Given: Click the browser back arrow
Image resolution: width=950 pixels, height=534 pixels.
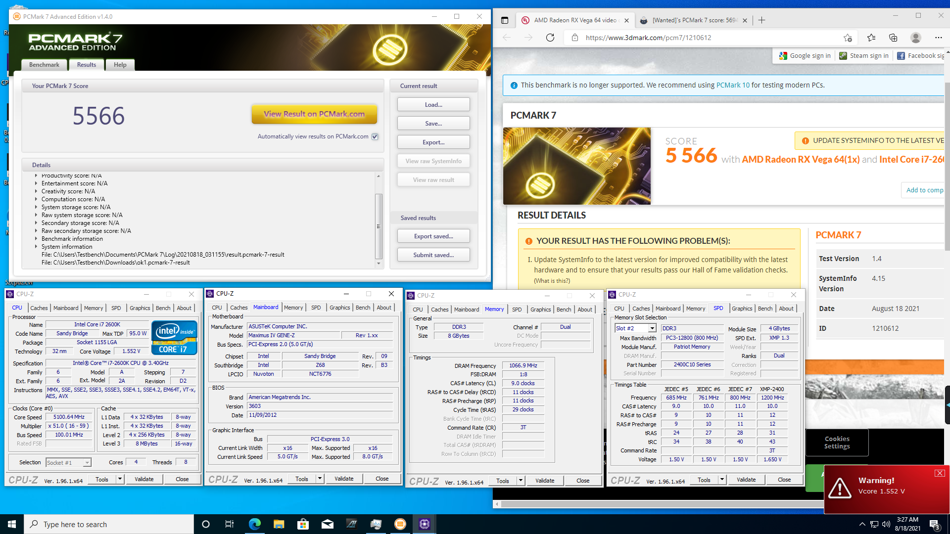Looking at the screenshot, I should tap(507, 38).
